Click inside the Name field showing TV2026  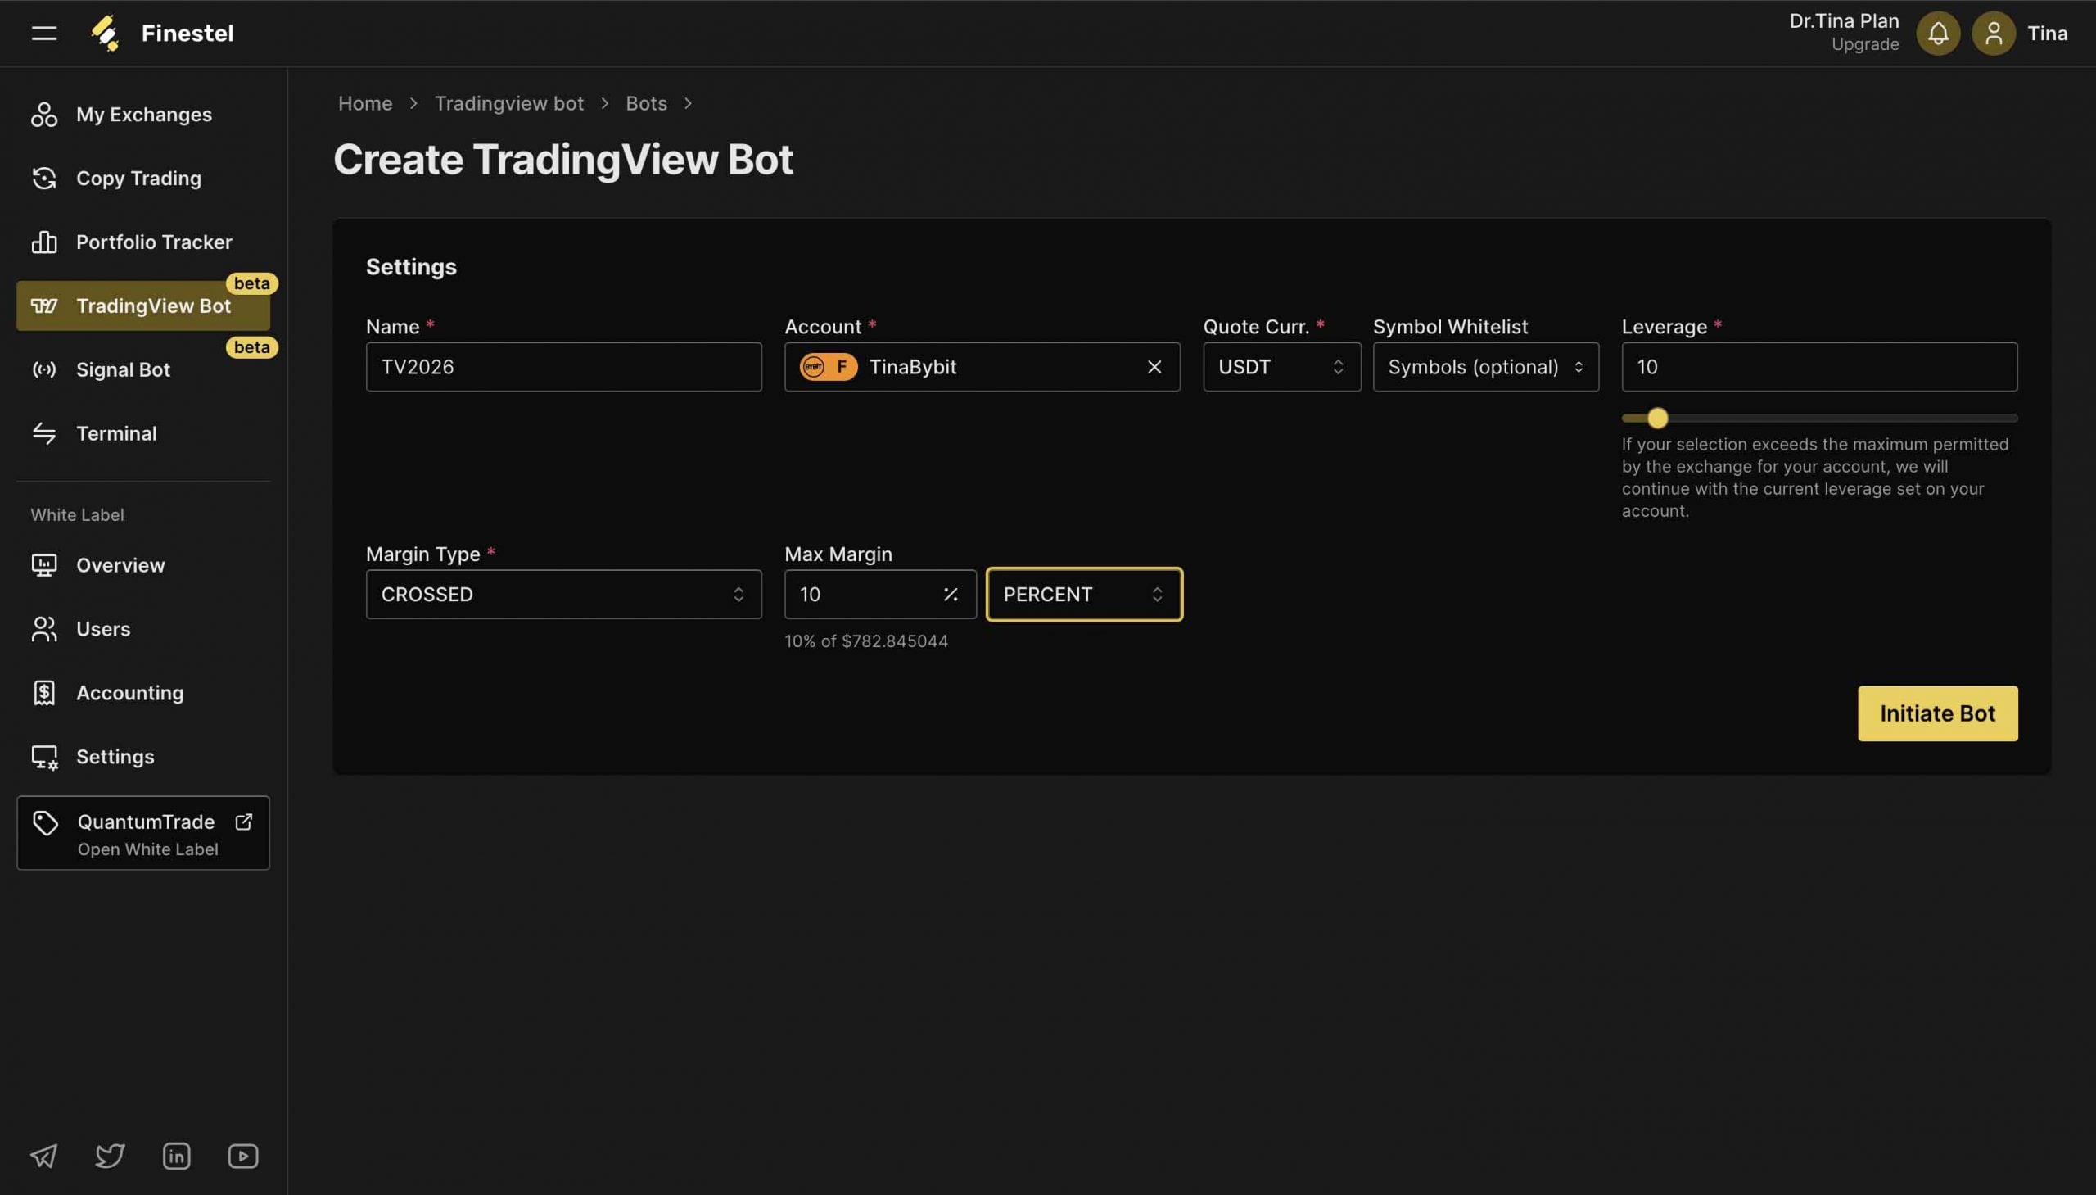[562, 366]
